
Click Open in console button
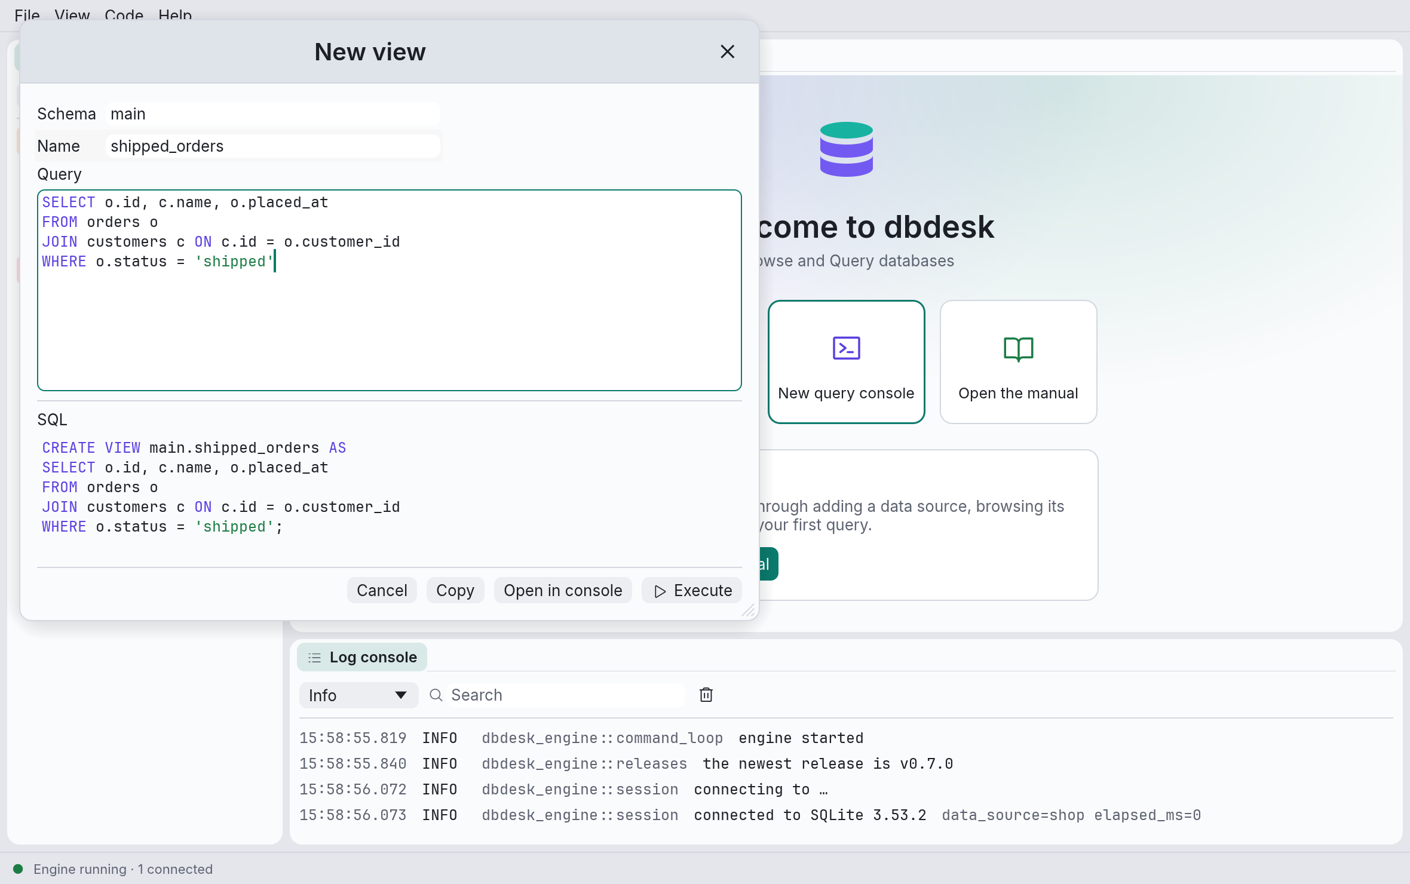coord(563,590)
